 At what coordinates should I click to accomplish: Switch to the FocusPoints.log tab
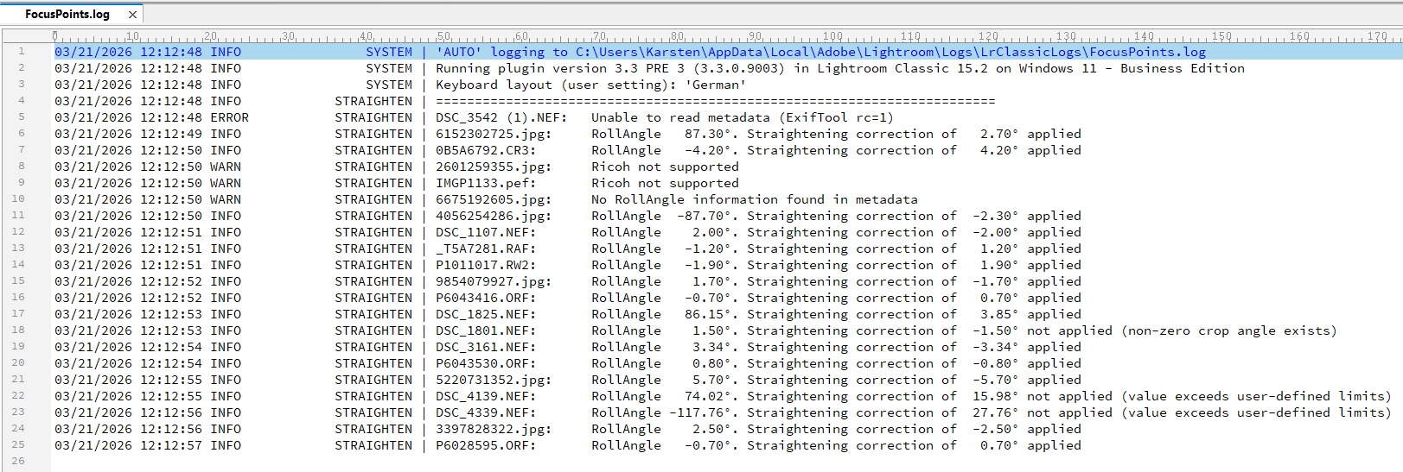(x=67, y=15)
